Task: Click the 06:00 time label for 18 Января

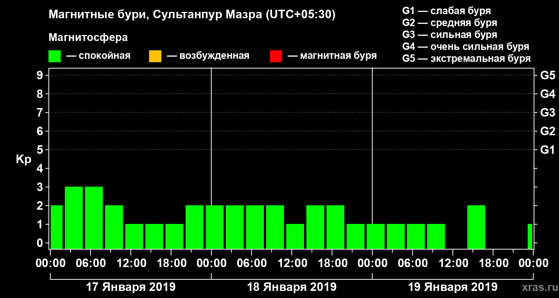Action: click(252, 263)
